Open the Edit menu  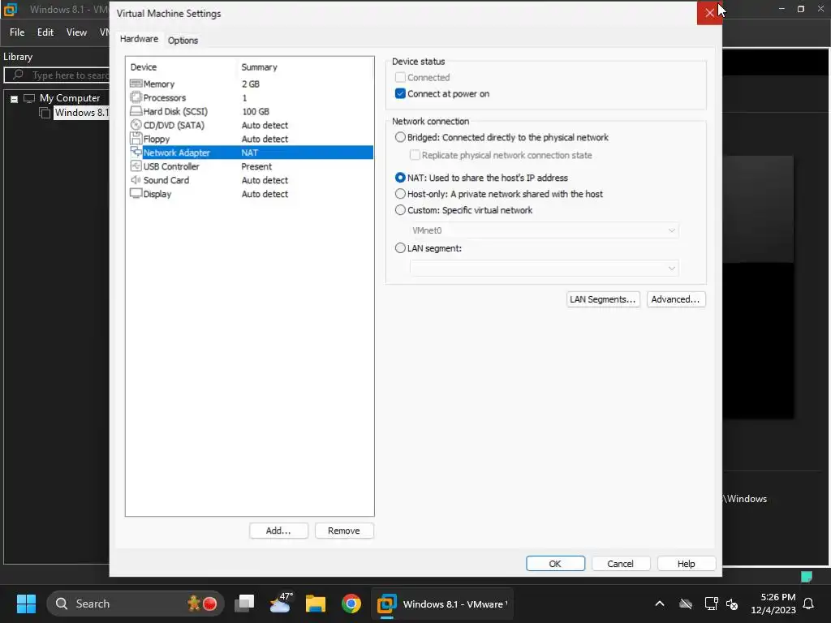tap(45, 32)
